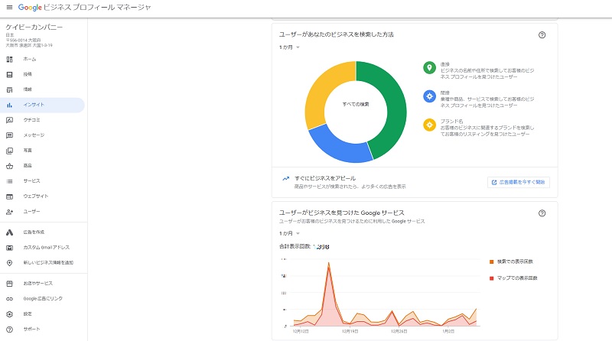
Task: Click the 1月2日 axis date label
Action: click(448, 331)
